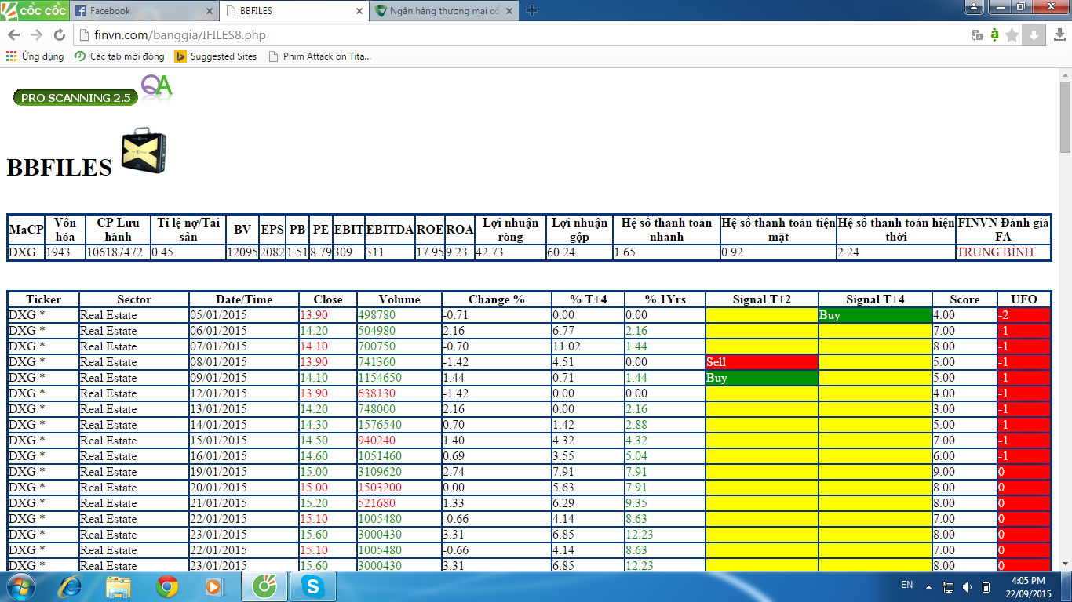Click the volume value 498780
This screenshot has width=1072, height=602.
[x=377, y=315]
